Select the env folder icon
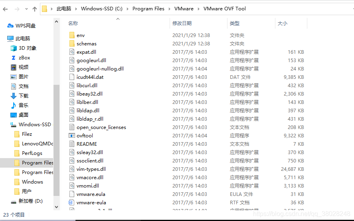354x221 pixels. (72, 35)
